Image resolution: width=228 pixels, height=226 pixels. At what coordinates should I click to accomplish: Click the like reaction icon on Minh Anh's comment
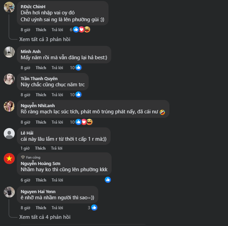click(x=78, y=68)
